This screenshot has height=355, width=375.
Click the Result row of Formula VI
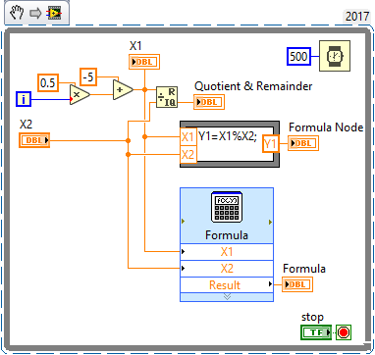point(227,284)
